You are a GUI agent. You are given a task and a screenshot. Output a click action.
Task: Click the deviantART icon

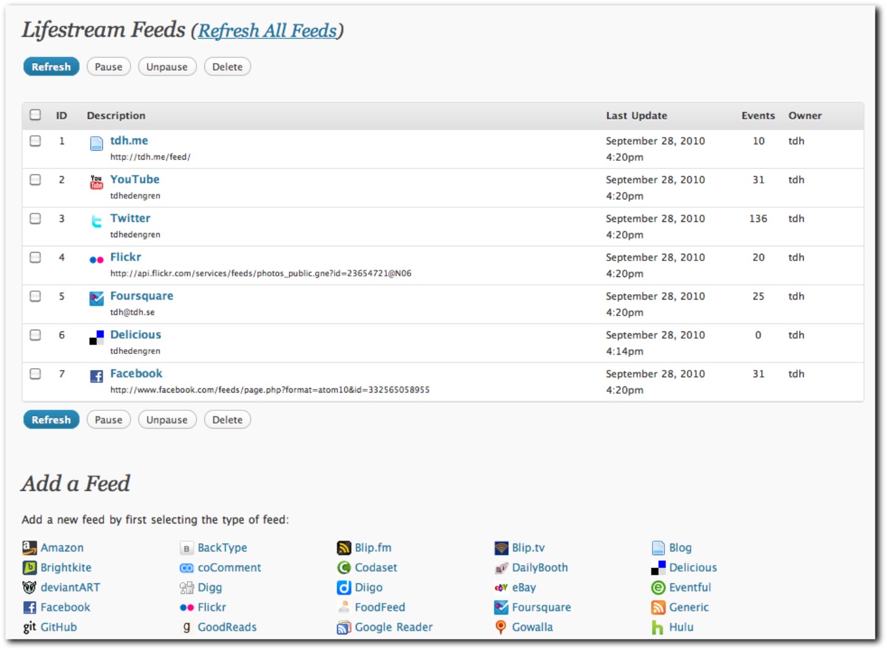29,587
